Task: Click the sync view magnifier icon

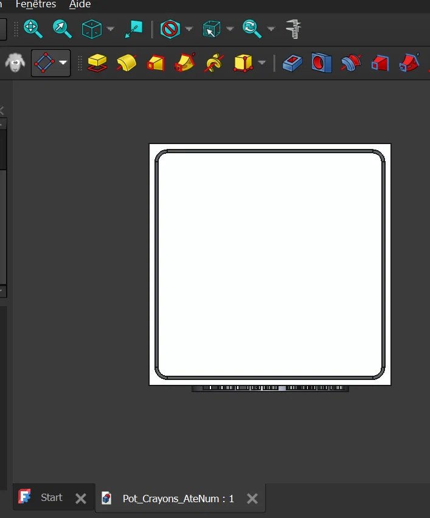Action: [252, 29]
